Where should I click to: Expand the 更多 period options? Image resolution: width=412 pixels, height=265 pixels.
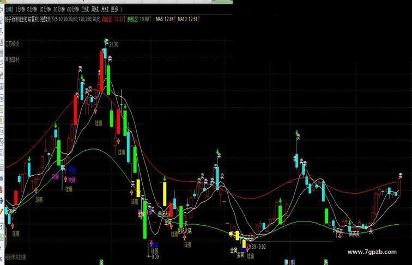(x=117, y=10)
